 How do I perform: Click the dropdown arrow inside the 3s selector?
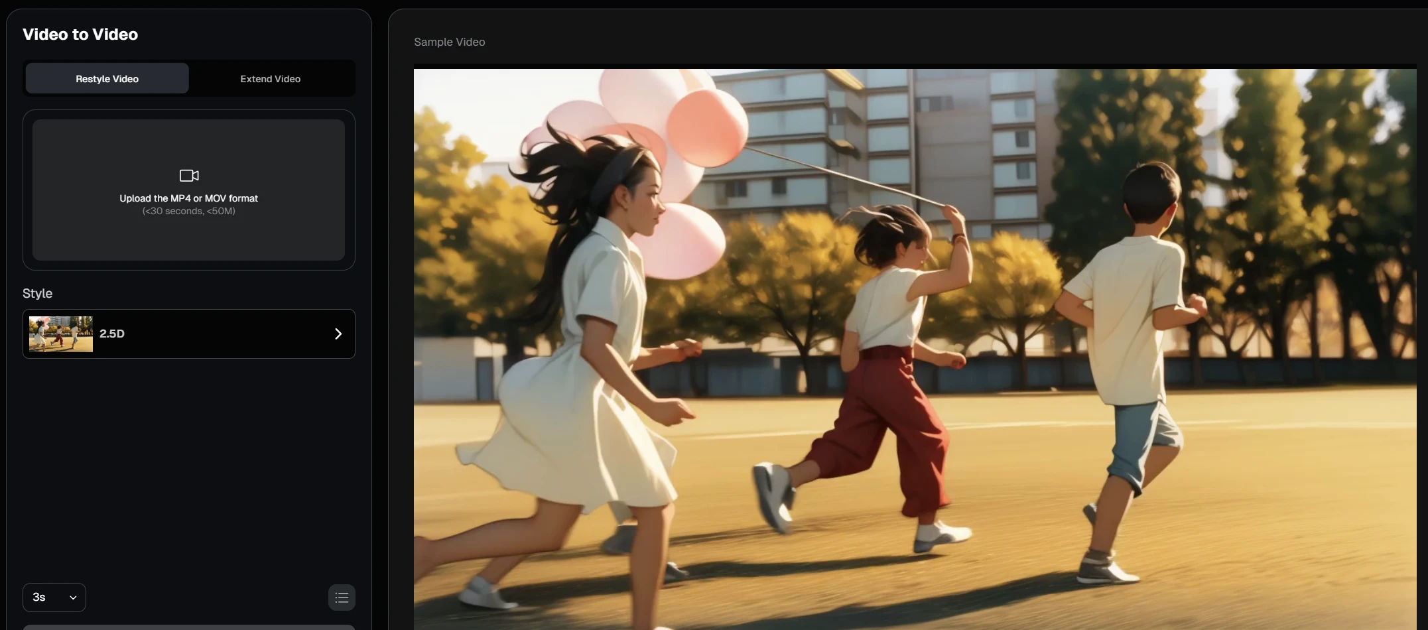(73, 597)
